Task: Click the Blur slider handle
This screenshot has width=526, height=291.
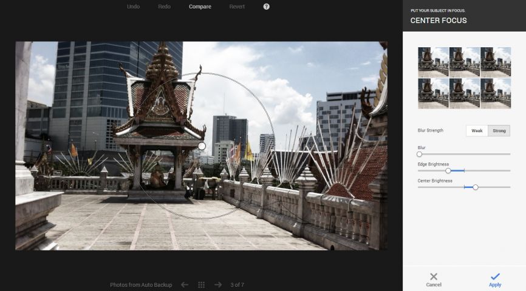Action: tap(419, 154)
